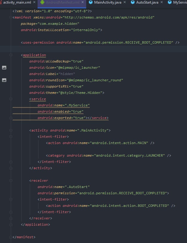Click the "@mipmap/ic_launcher_round" value
187x243 pixels.
point(95,80)
